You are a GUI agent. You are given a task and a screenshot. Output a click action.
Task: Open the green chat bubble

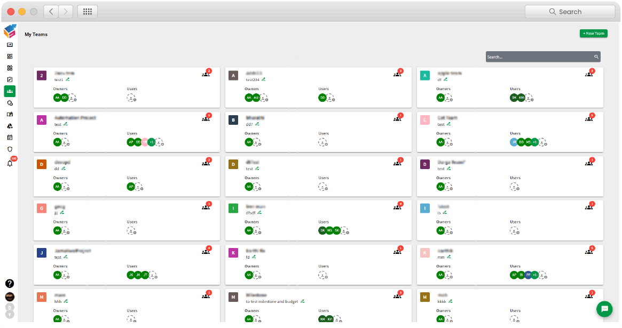(x=604, y=309)
